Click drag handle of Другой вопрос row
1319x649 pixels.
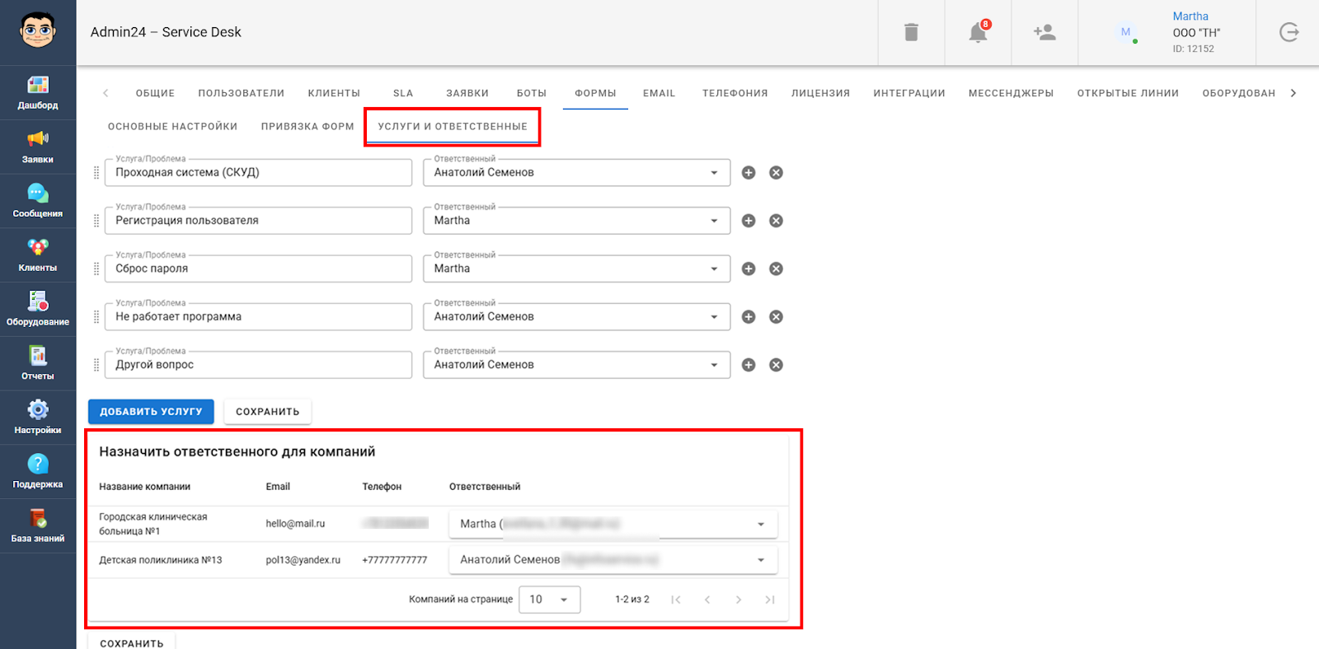pyautogui.click(x=96, y=365)
